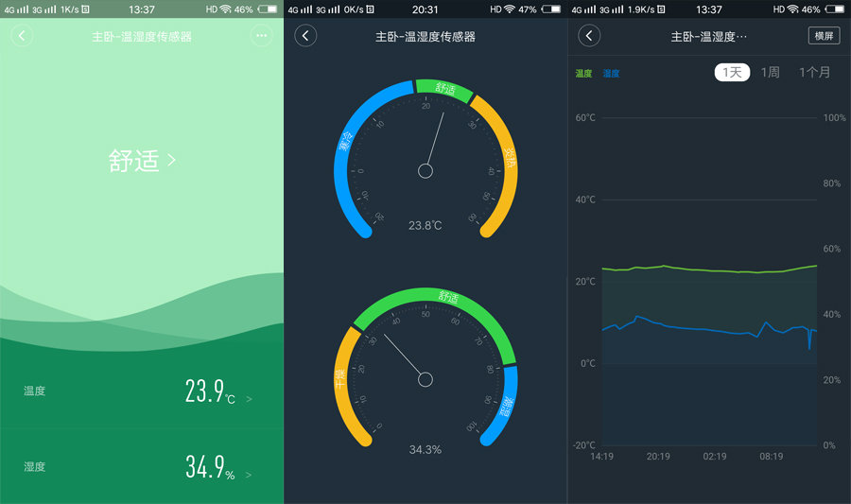Open the 舒适 comfort status detail
Image resolution: width=851 pixels, height=504 pixels.
click(142, 161)
